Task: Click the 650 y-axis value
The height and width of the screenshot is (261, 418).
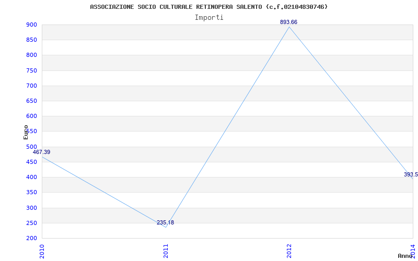Action: 31,101
